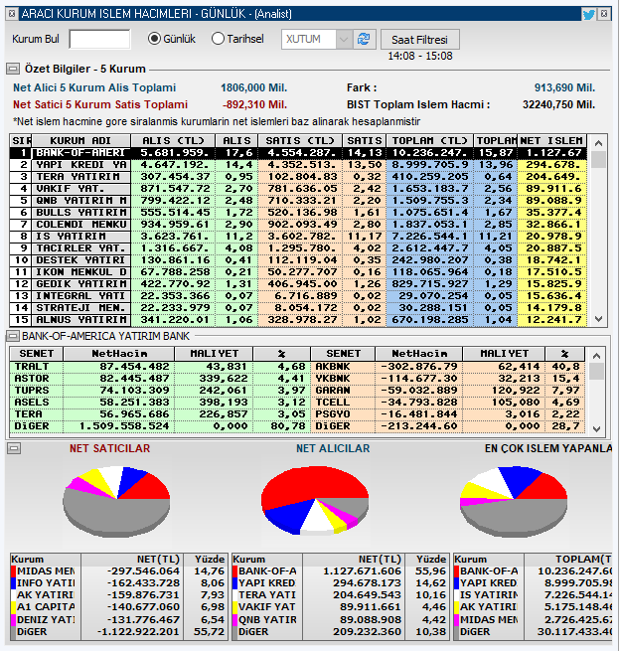The height and width of the screenshot is (651, 619).
Task: Select the TACIRLER YAT. row
Action: (298, 248)
